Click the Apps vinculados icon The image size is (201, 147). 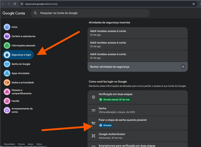tap(7, 73)
